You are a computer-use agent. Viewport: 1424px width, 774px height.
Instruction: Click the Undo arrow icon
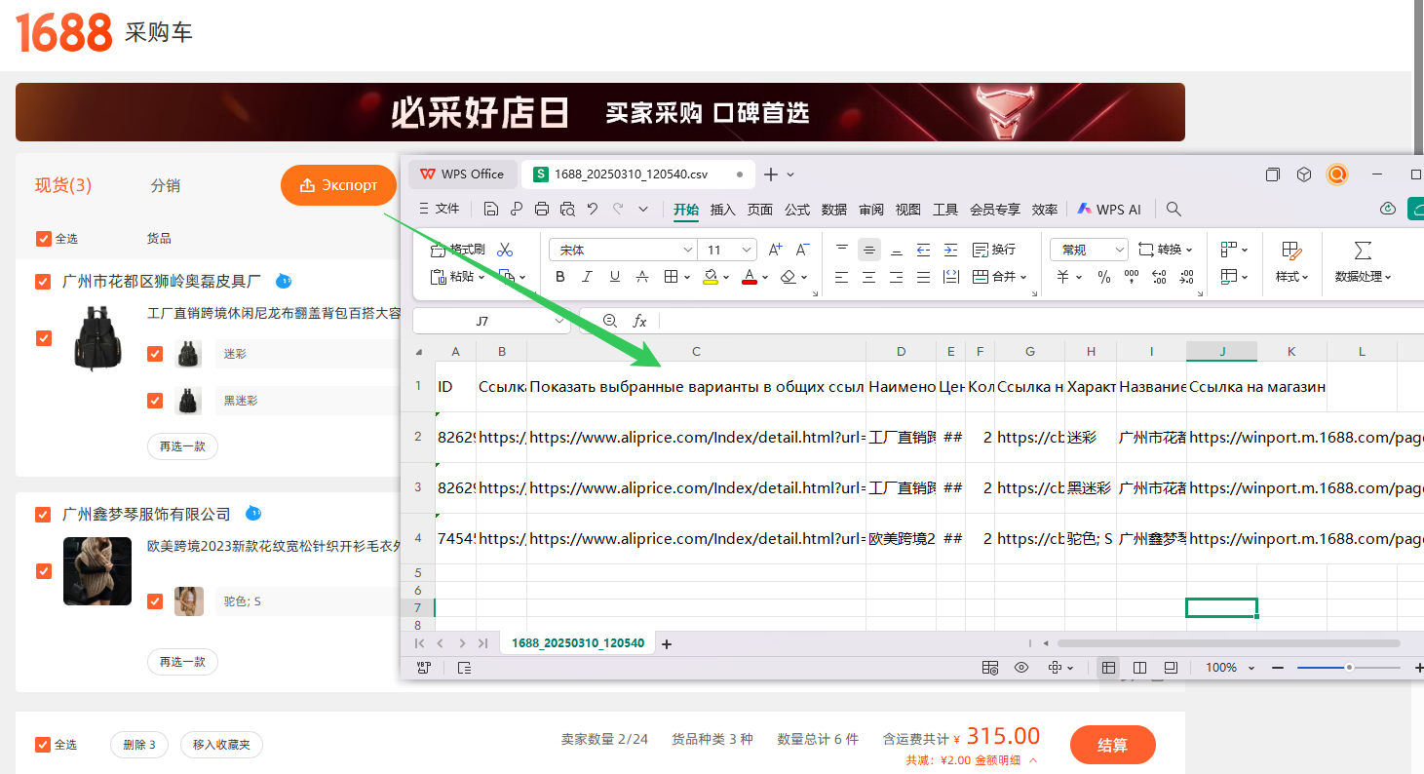pyautogui.click(x=593, y=209)
